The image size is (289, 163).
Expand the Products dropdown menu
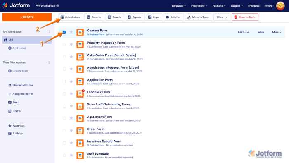tap(219, 6)
